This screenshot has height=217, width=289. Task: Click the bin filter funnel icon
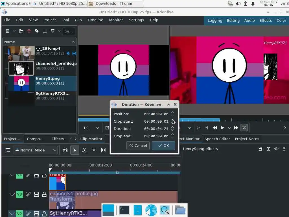tap(53, 31)
